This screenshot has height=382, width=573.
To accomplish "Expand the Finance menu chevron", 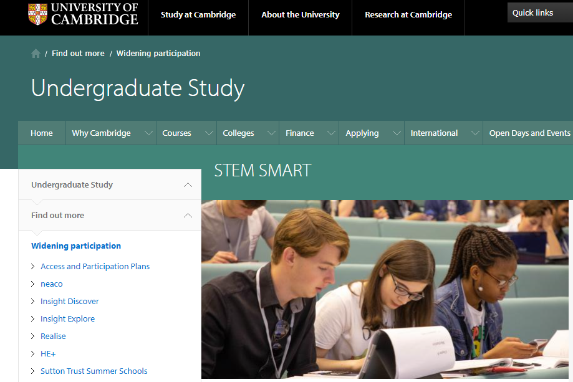I will point(331,133).
